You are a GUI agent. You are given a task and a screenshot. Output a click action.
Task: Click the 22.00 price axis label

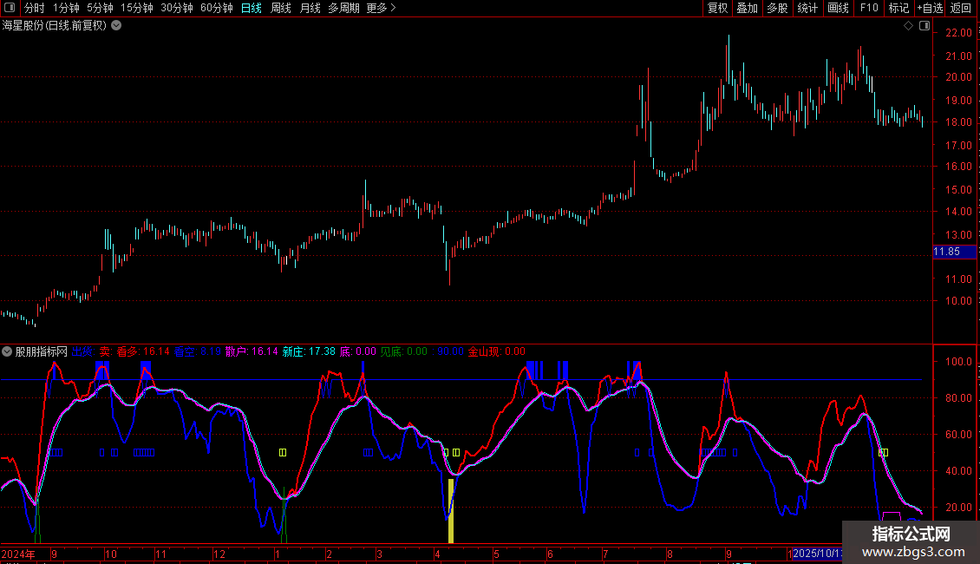click(x=958, y=33)
